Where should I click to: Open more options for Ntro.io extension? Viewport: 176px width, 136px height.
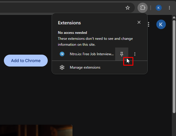pos(135,54)
